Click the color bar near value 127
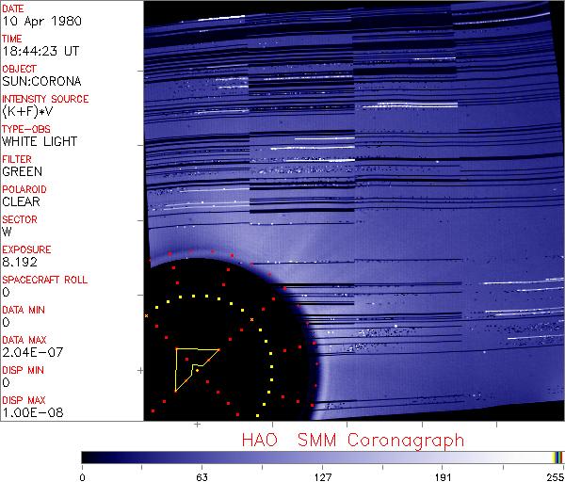Viewport: 565px width, 482px height. [x=322, y=458]
